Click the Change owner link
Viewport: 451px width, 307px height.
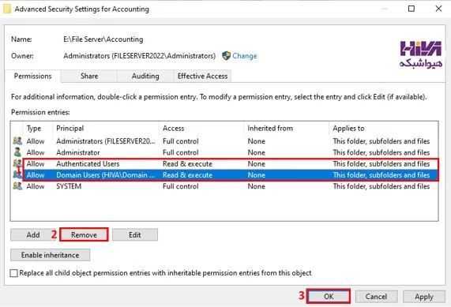[x=245, y=56]
